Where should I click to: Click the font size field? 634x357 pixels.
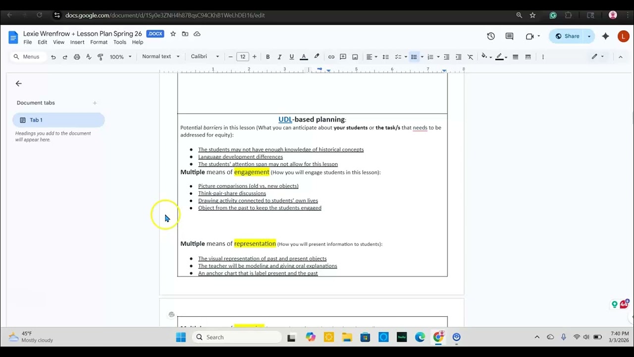243,57
